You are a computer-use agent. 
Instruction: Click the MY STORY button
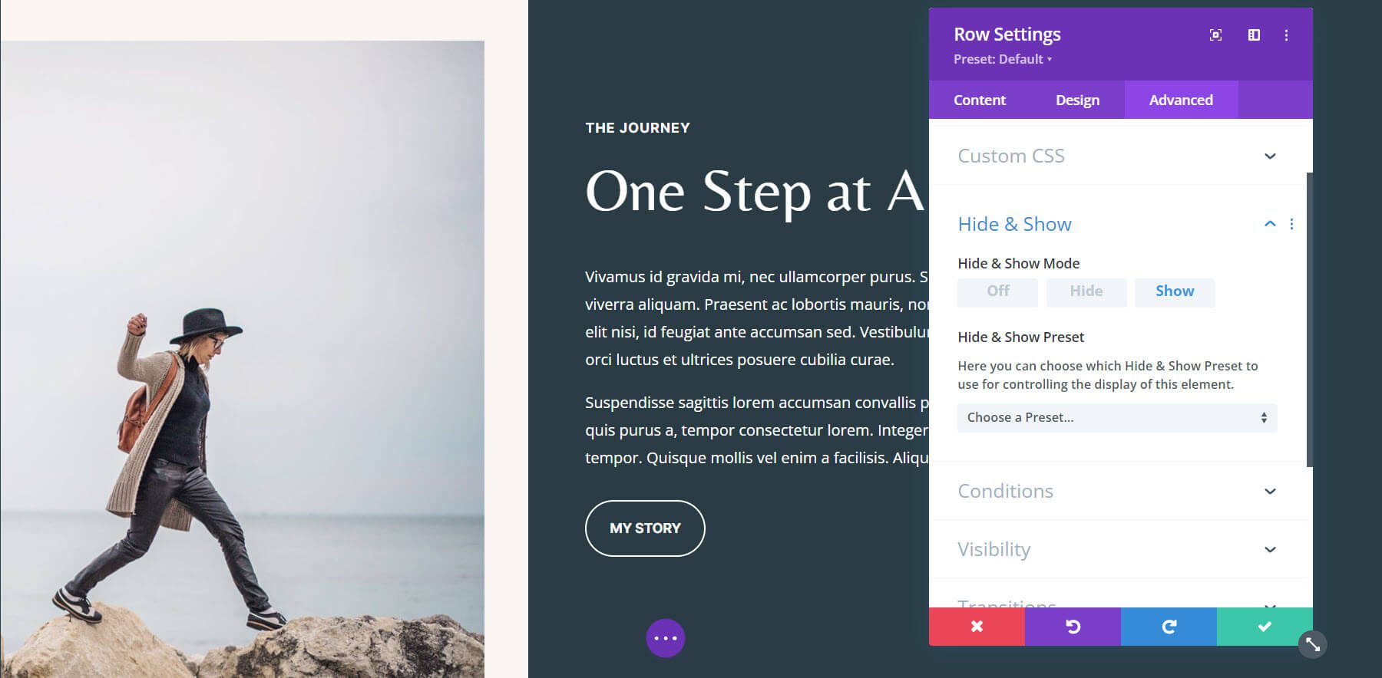(645, 528)
